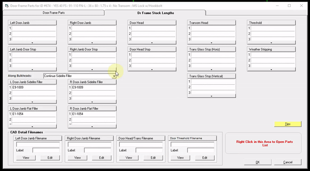The image size is (310, 171).
Task: Click row 1 of Trans Glass Stop (Vertical)
Action: (214, 82)
